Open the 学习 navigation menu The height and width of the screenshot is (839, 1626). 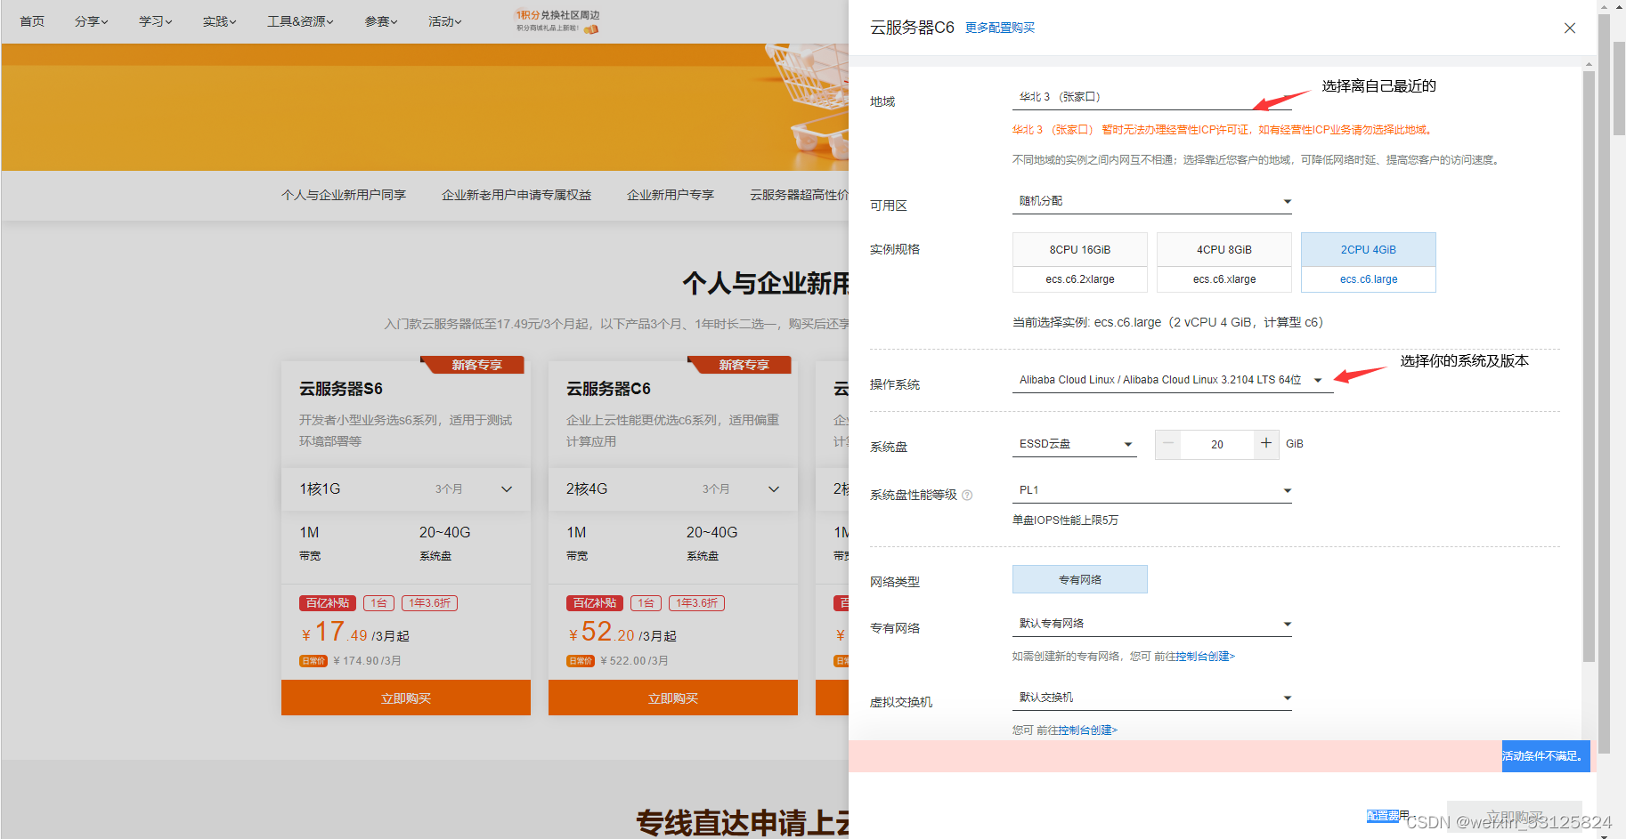(x=155, y=21)
